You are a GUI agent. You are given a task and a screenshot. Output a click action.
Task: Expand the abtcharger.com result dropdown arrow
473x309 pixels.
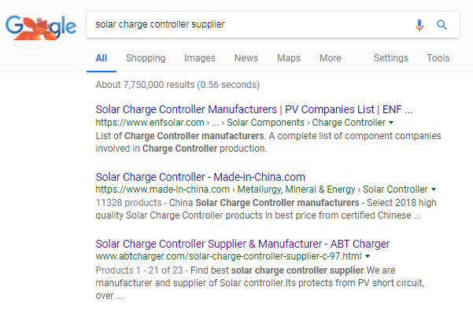coord(368,256)
